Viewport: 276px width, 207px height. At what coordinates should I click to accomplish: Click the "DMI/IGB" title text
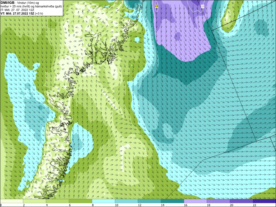(x=7, y=3)
